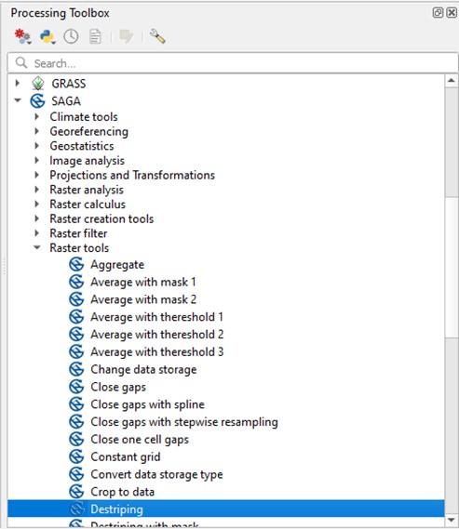Click scrollbar up arrow in toolbox

(x=452, y=81)
